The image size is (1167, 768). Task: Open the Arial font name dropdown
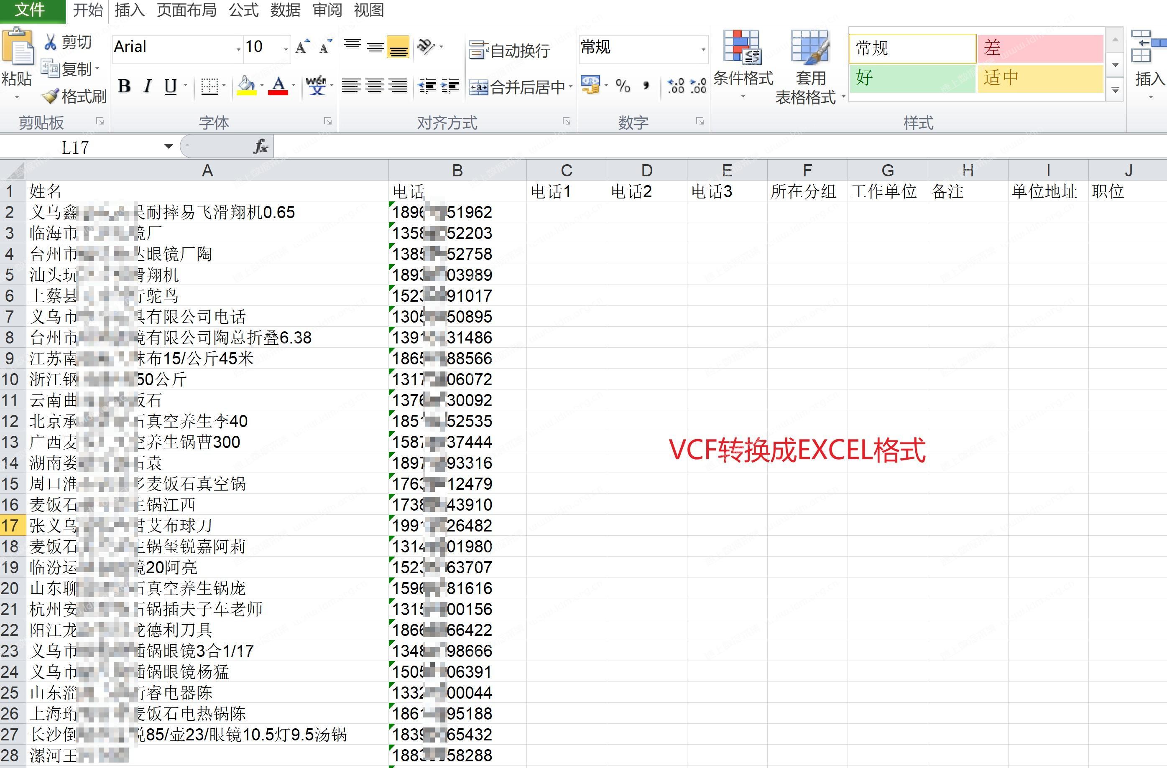click(238, 49)
